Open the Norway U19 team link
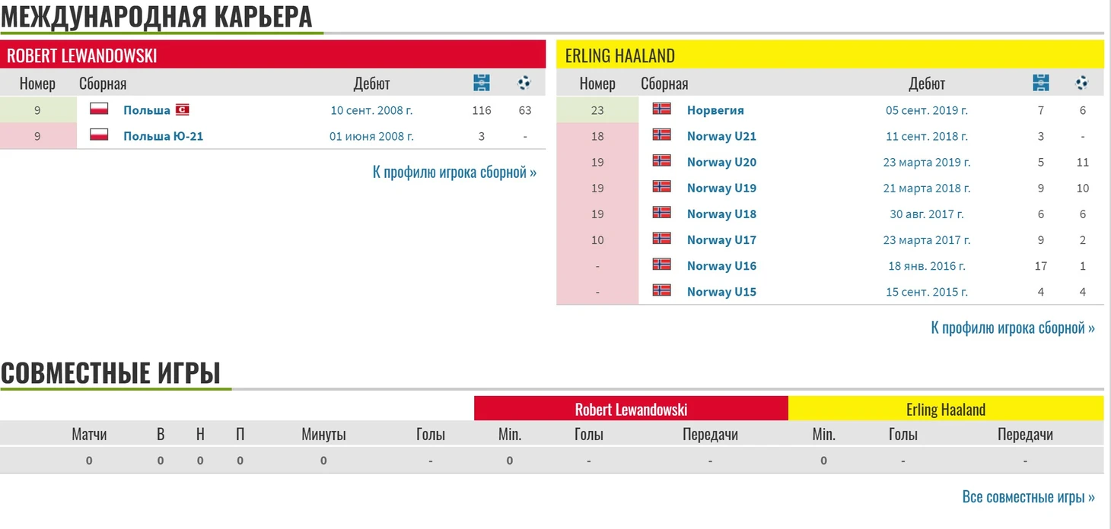The width and height of the screenshot is (1111, 529). (721, 188)
